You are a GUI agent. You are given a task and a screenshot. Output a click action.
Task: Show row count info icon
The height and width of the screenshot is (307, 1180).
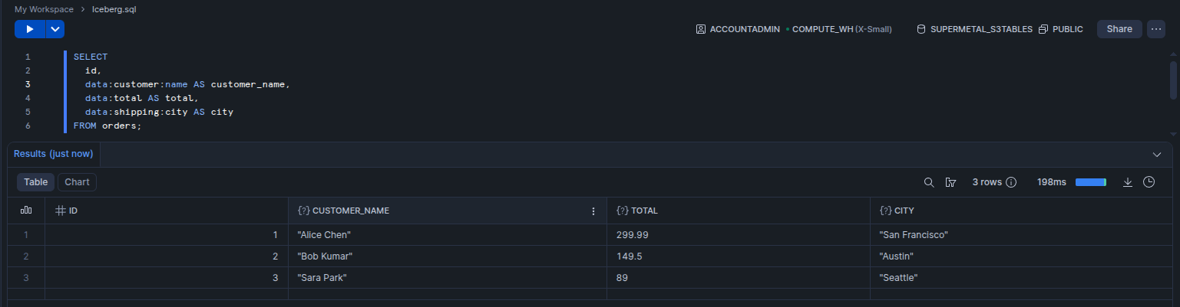(x=1011, y=182)
